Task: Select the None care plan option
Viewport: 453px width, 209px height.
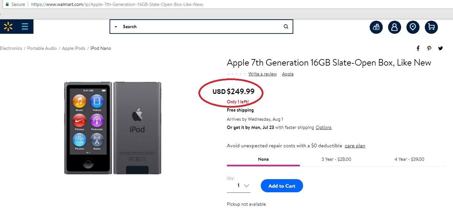Action: [x=263, y=159]
